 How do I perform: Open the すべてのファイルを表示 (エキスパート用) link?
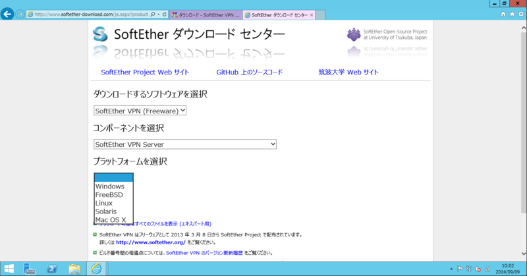click(173, 223)
